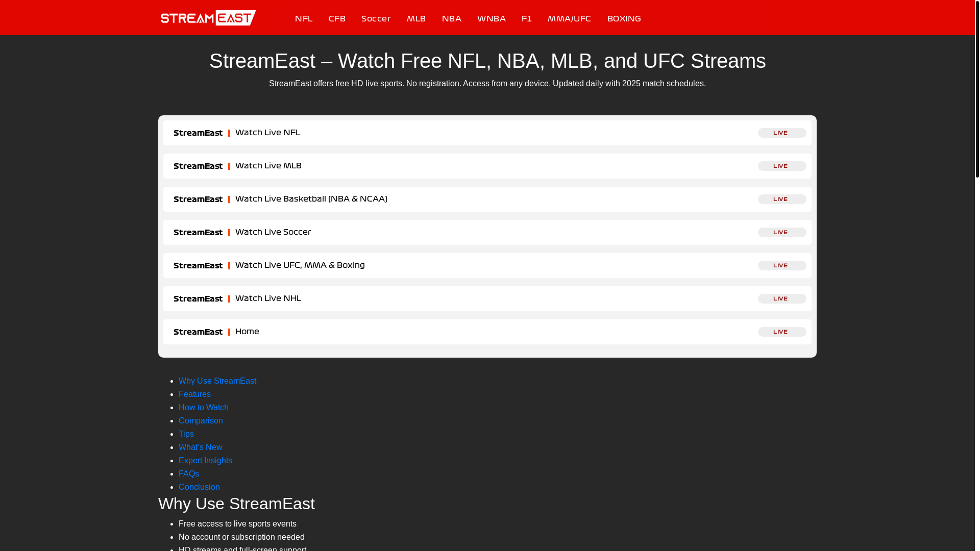Click 'Free access to live sports events' text
This screenshot has height=551, width=980.
(237, 524)
